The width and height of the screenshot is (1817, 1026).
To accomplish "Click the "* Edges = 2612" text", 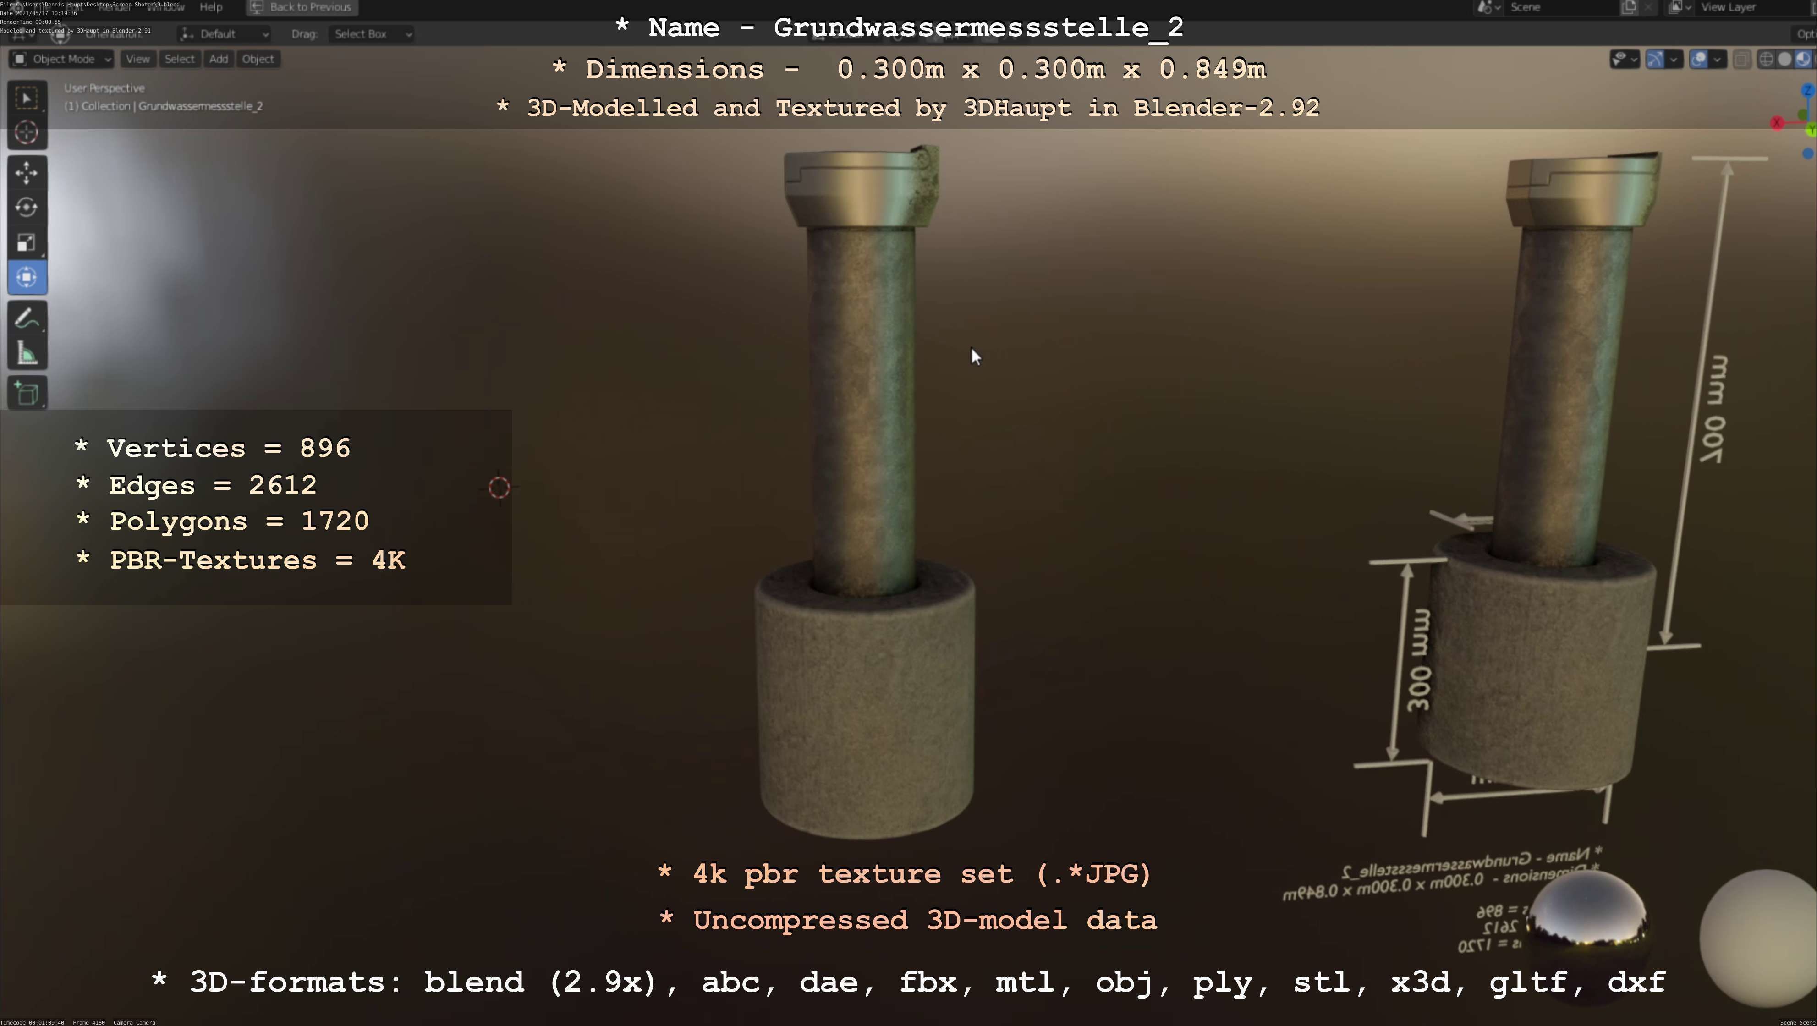I will tap(196, 485).
